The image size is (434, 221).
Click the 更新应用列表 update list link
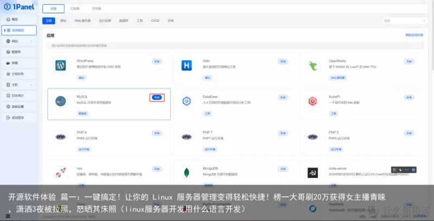[414, 35]
